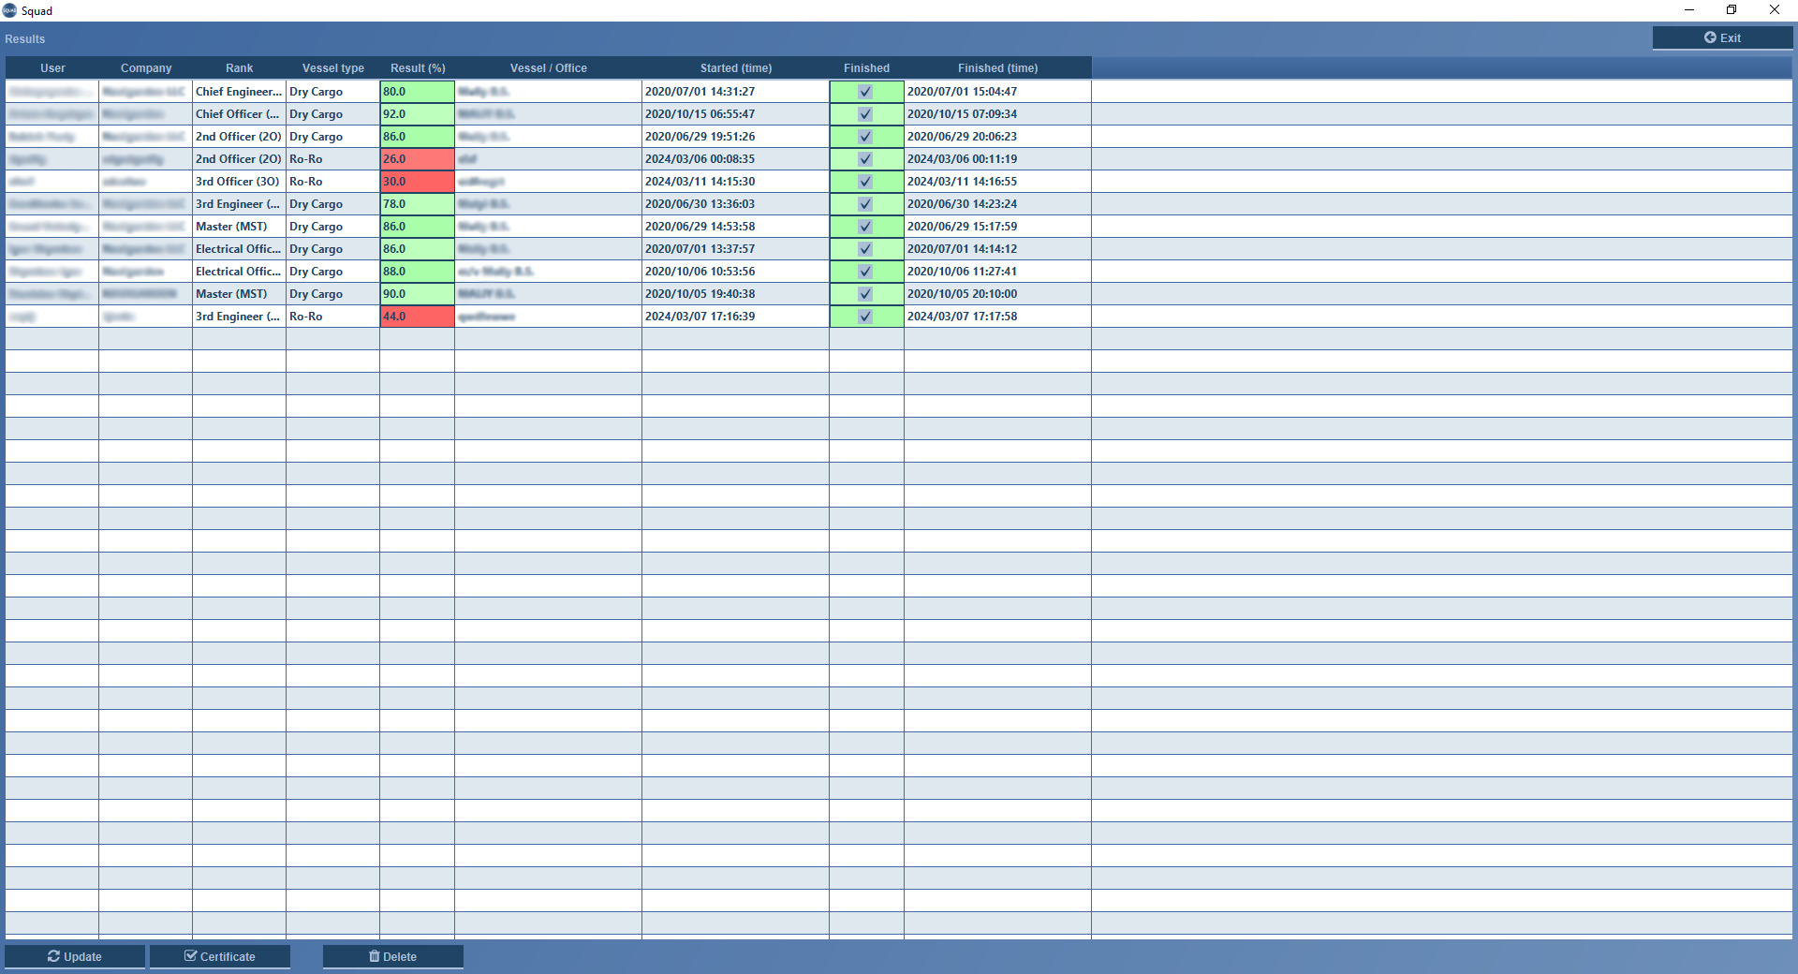
Task: Select the green 90.0 result cell
Action: tap(417, 294)
